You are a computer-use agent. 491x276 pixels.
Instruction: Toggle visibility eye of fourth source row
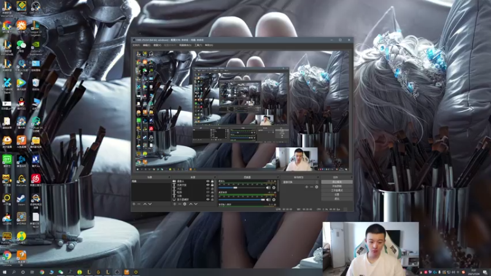tap(207, 192)
